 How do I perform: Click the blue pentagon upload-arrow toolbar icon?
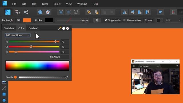click(40, 12)
